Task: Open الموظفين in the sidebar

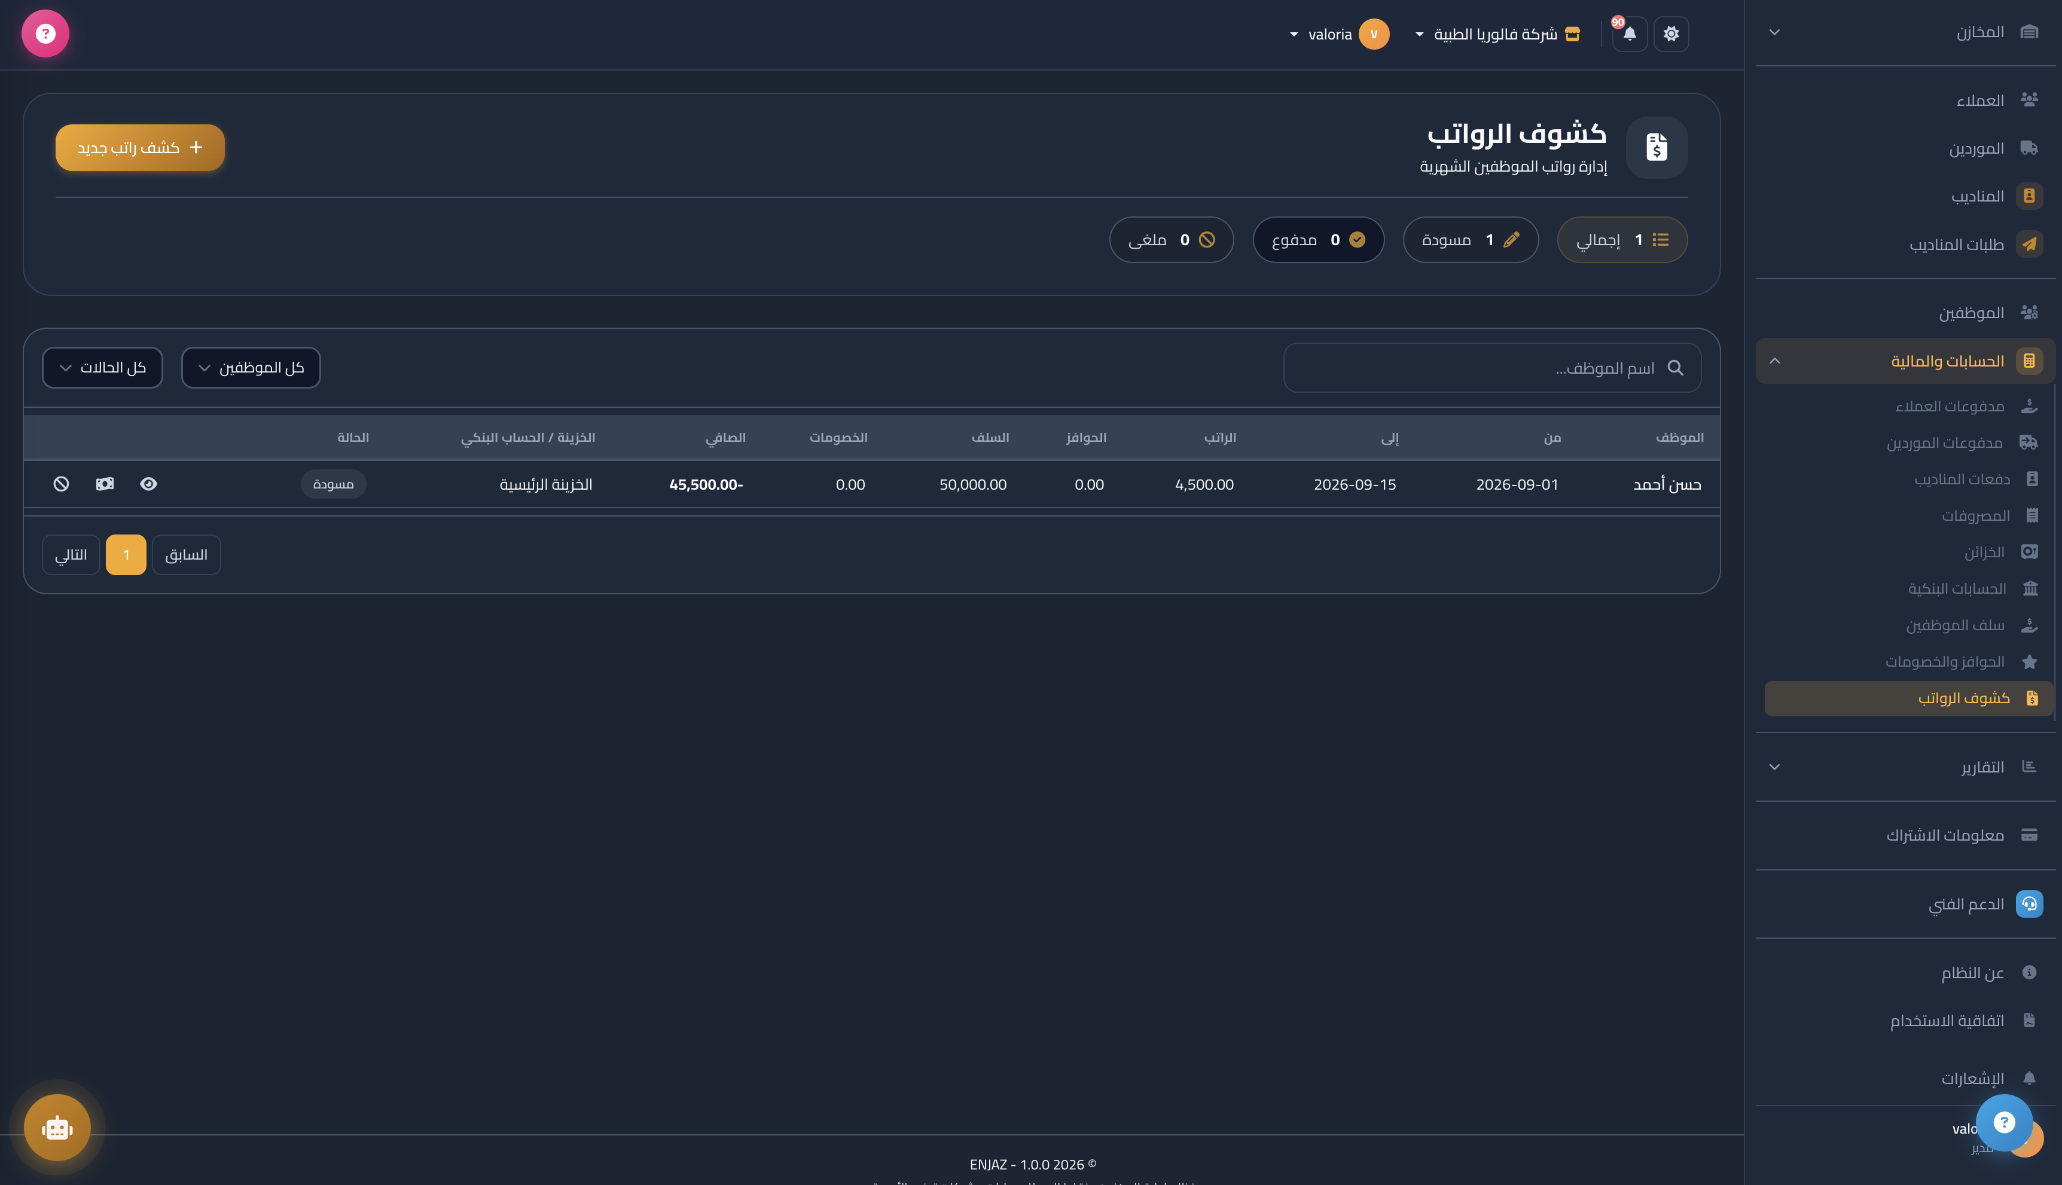Action: (1905, 313)
